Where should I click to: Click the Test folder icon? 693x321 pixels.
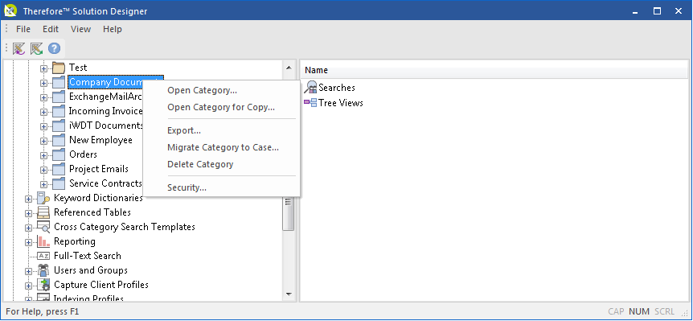(59, 68)
